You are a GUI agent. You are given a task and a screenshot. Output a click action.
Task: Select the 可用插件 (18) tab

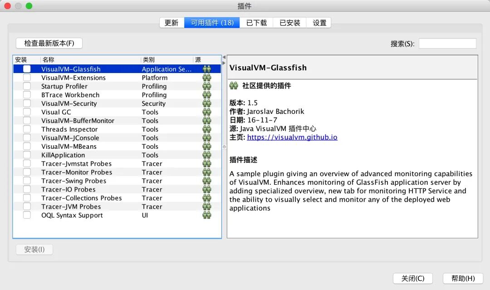212,23
